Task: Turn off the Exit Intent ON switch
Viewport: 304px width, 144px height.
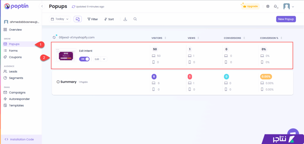Action: 84,59
